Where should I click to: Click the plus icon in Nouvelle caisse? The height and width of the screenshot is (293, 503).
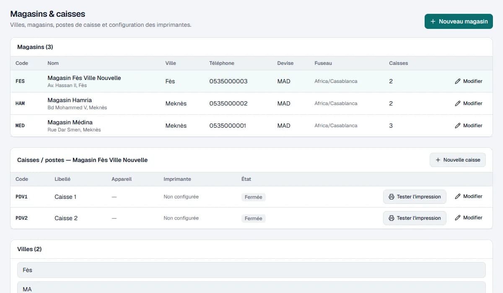[438, 160]
